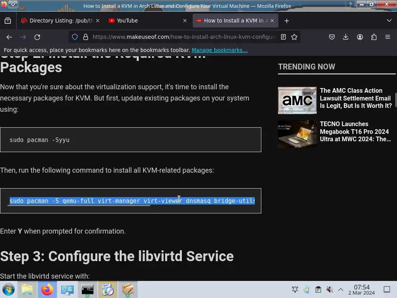Open the system settings monitor taskbar icon
Screen dimensions: 397x298
tap(67, 289)
